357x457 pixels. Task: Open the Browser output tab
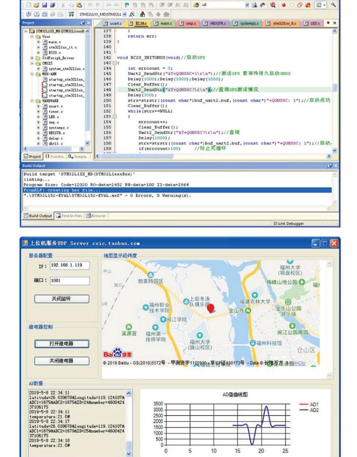pyautogui.click(x=96, y=216)
